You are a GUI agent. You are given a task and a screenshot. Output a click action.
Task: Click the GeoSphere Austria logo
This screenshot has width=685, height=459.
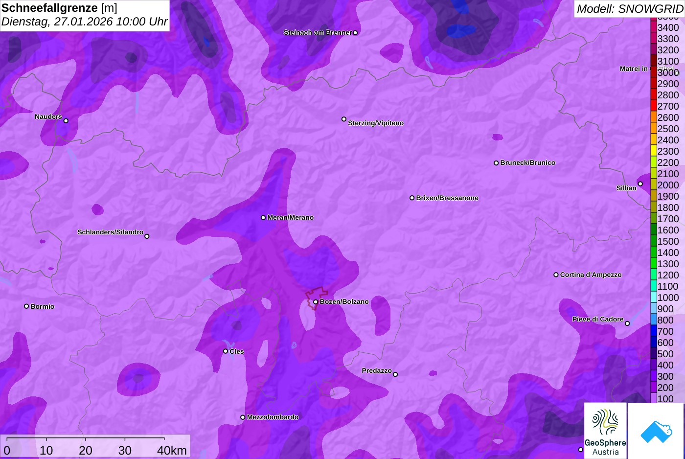point(605,431)
